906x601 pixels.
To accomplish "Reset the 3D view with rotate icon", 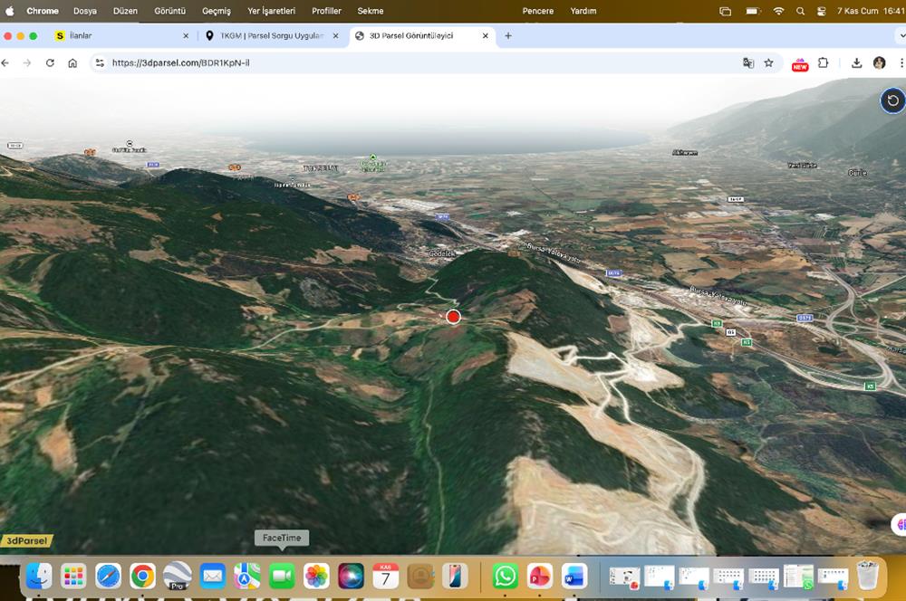I will 892,100.
